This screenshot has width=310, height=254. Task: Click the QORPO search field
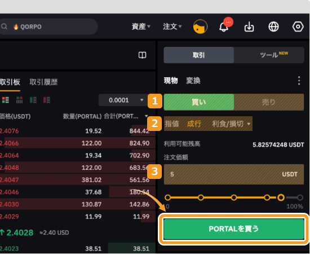tap(48, 27)
